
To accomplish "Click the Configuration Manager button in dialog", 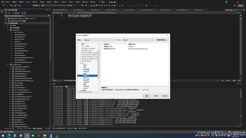I will 162,40.
